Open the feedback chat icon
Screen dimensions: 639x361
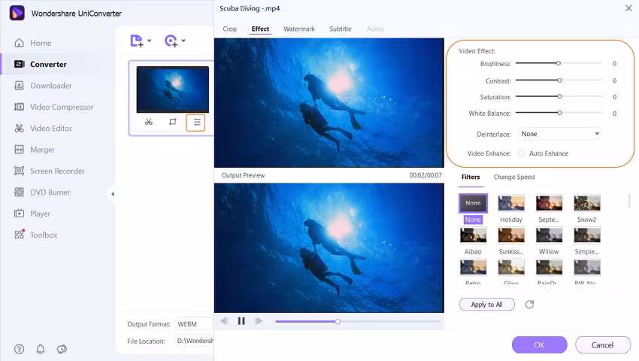62,349
